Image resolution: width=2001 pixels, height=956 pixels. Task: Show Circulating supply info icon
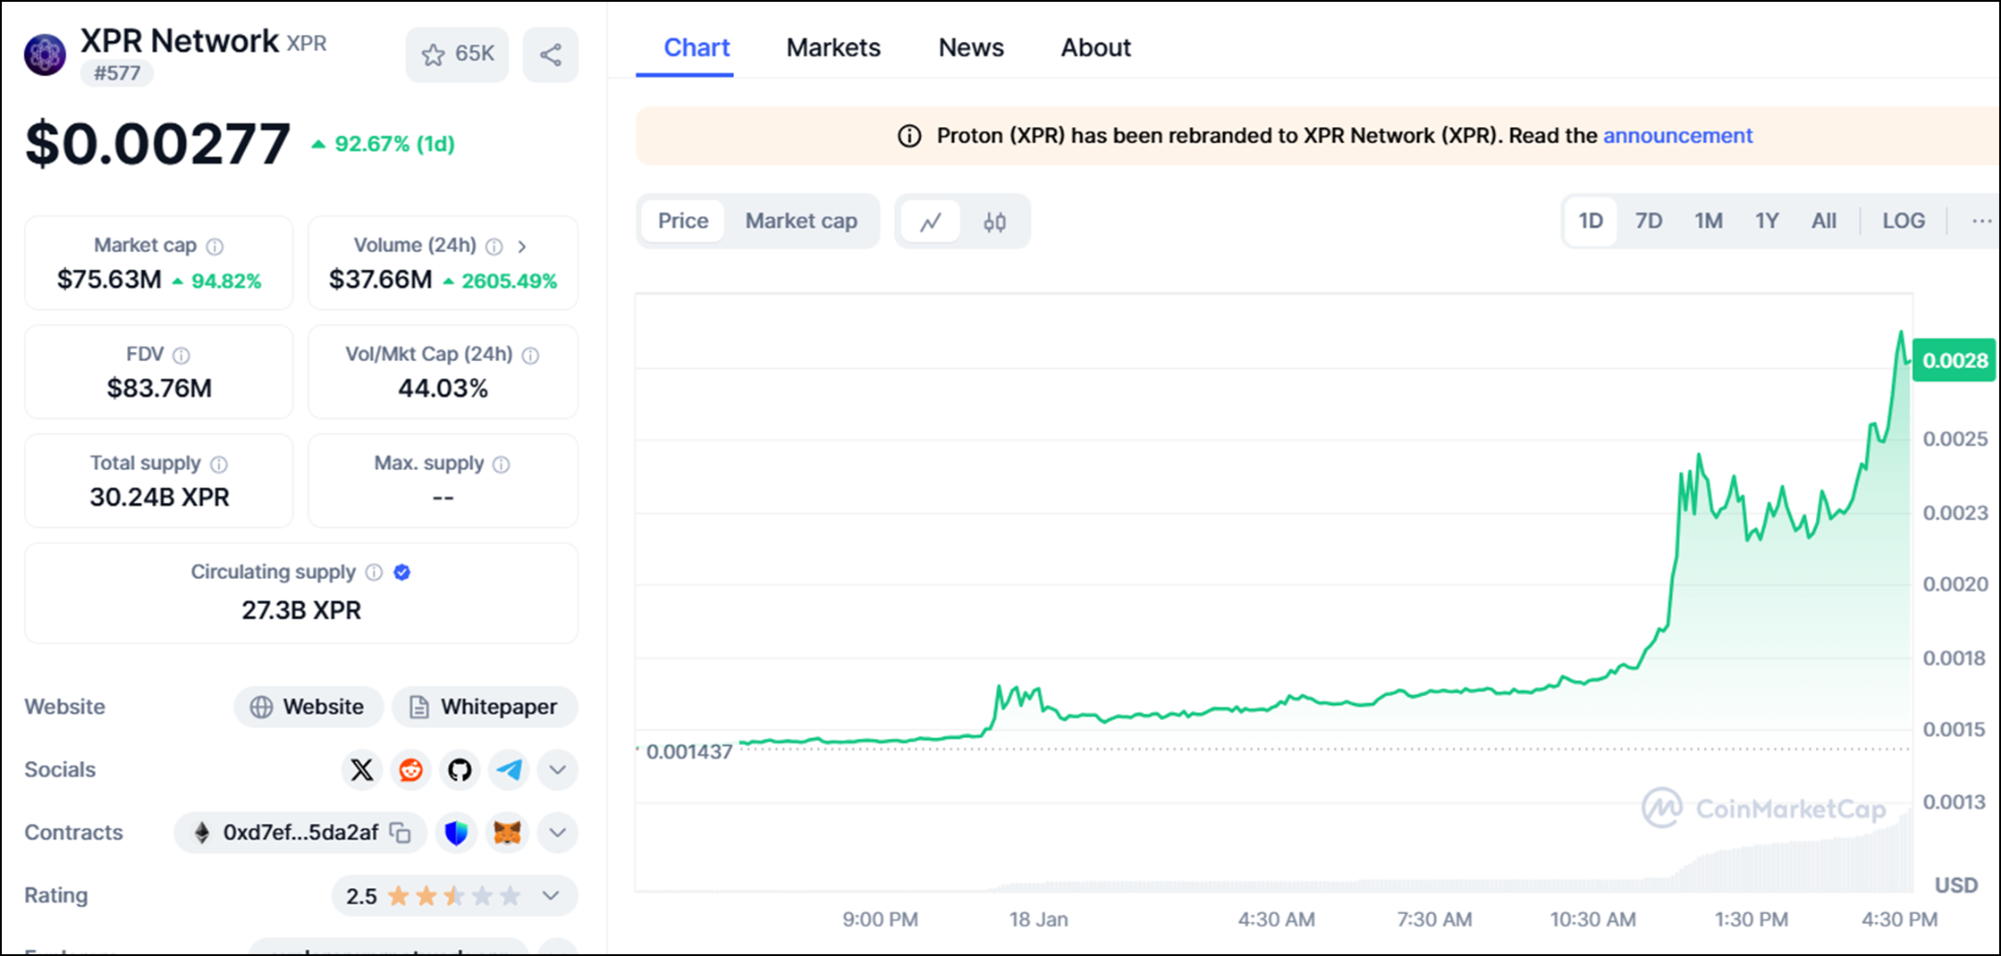(x=374, y=572)
